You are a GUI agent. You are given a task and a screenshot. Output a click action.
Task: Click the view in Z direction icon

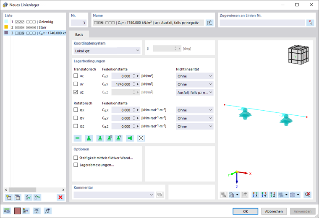(x=273, y=195)
